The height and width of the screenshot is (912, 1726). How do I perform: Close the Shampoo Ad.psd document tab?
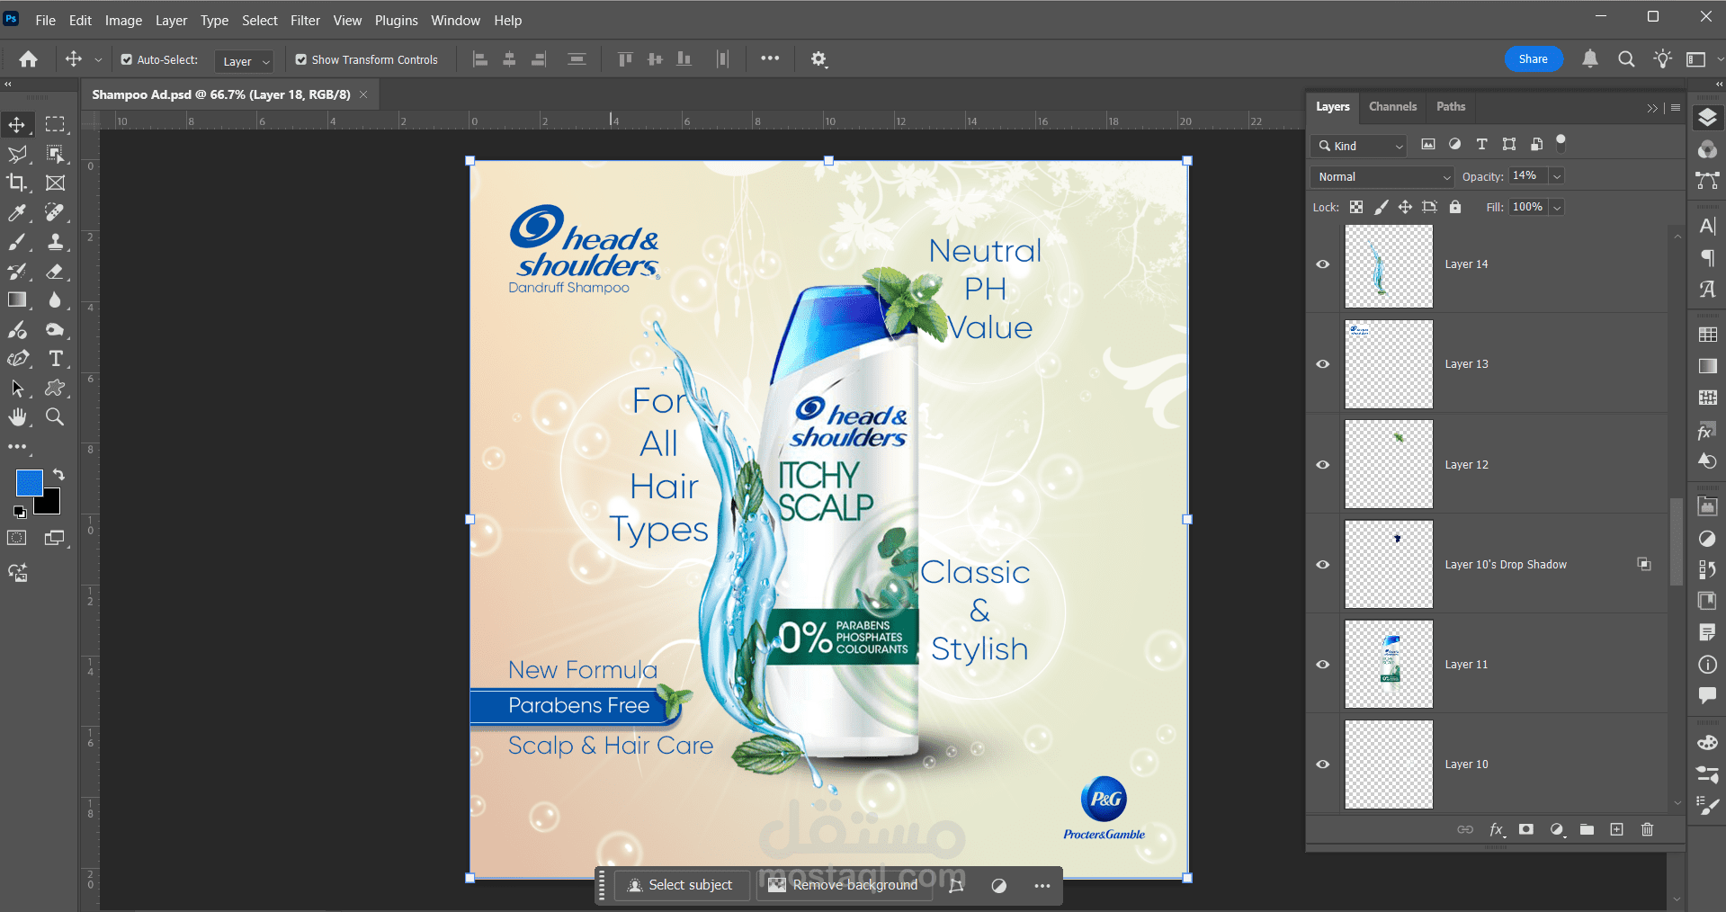click(x=363, y=94)
